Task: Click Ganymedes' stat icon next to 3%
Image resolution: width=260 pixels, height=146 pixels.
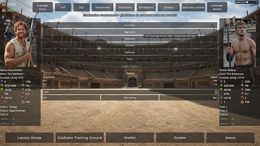Action: point(2,94)
